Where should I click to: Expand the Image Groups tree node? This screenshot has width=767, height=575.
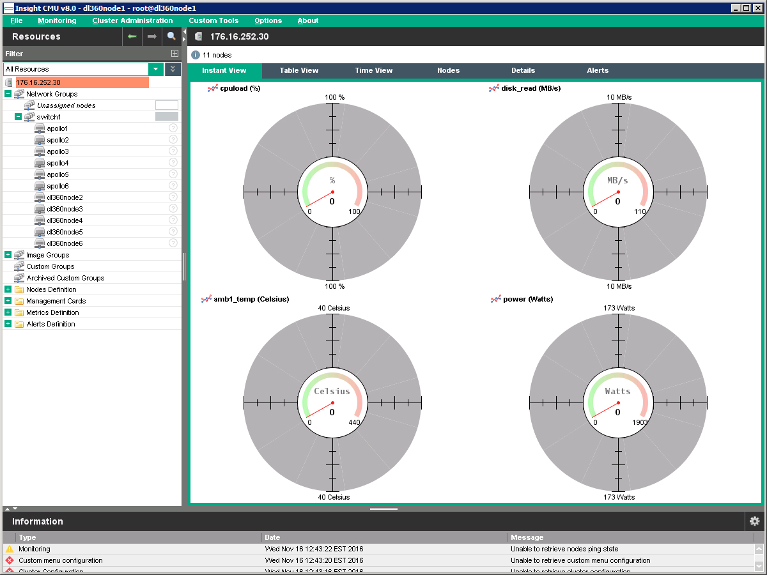click(8, 255)
